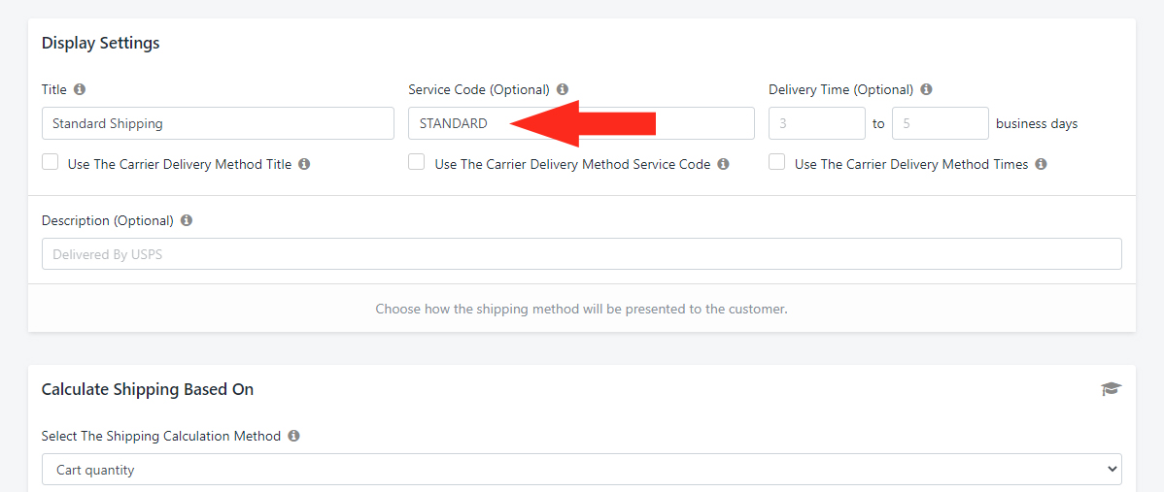Click the Description field with Delivered By USPS placeholder

pos(582,254)
